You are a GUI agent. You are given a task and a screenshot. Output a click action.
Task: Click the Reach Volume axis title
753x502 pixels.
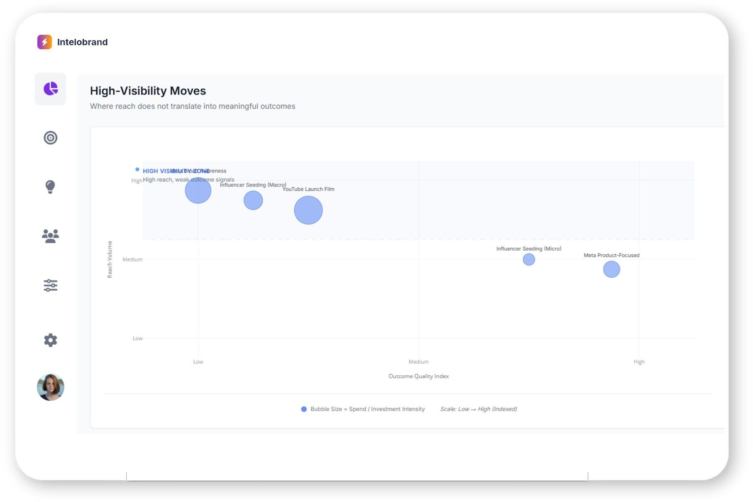click(110, 259)
